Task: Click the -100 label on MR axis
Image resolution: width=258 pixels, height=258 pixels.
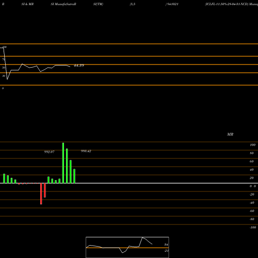Action: point(253,228)
